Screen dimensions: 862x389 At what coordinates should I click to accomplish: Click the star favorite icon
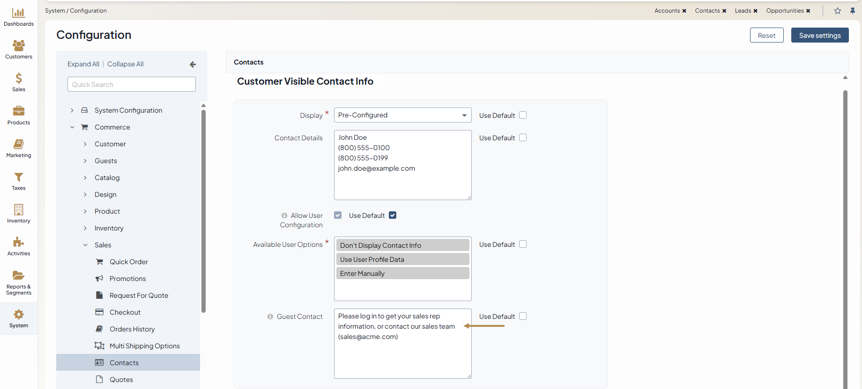838,11
